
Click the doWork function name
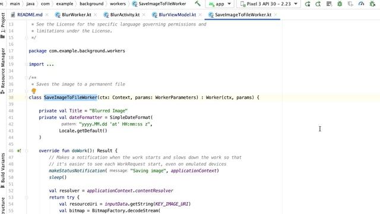[x=79, y=150]
